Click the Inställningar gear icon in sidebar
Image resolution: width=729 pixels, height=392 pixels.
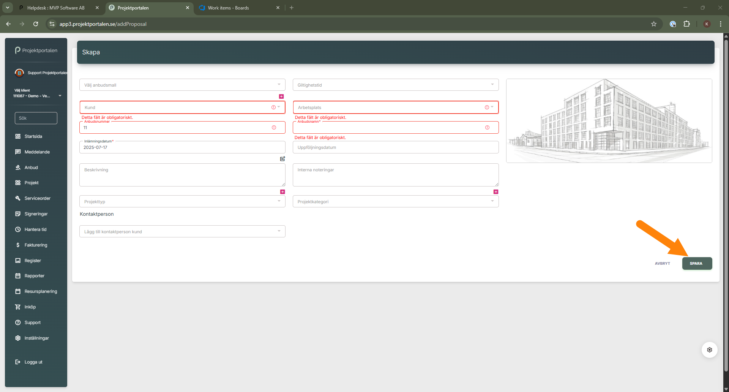click(x=18, y=338)
